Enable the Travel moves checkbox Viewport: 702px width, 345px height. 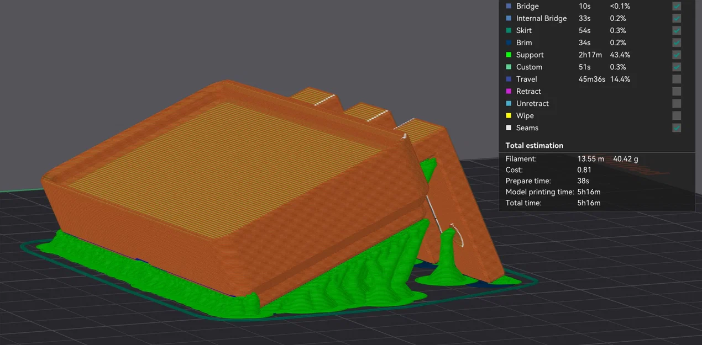click(677, 79)
